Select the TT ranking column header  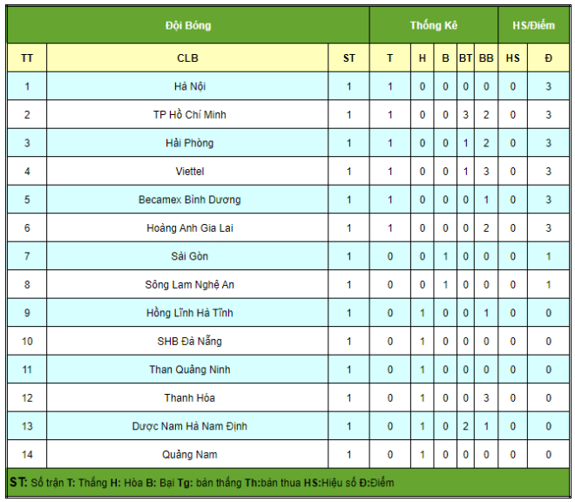click(x=27, y=58)
